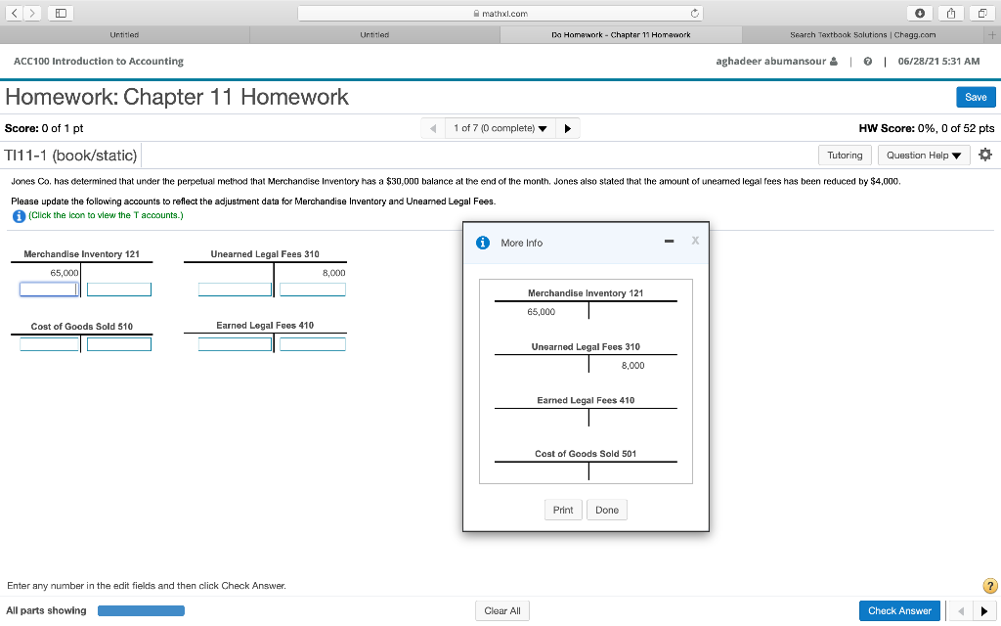The height and width of the screenshot is (626, 1001).
Task: Advance with the next question arrow
Action: (568, 127)
